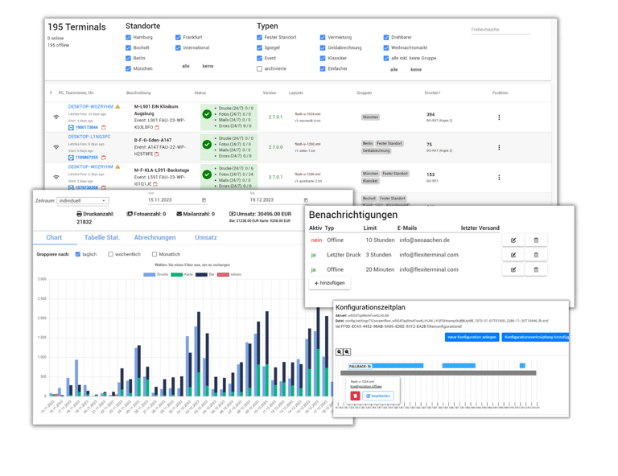Open the Konfiguration öffnen link
618x476 pixels.
[x=366, y=386]
